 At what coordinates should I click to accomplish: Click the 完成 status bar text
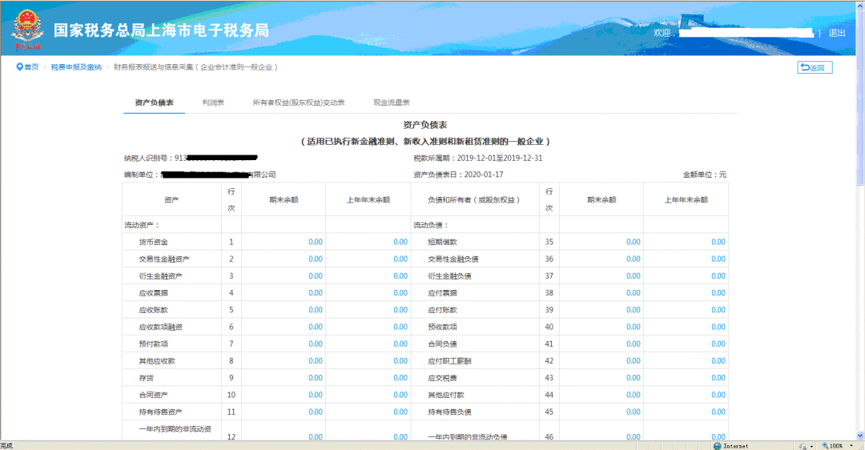6,445
